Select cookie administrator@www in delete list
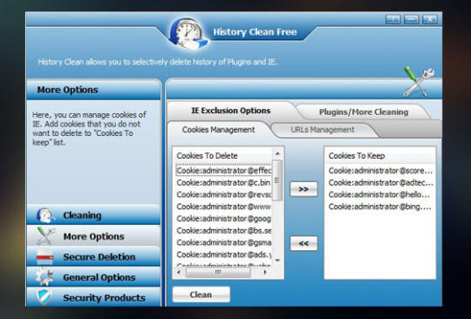The image size is (471, 319). [223, 207]
